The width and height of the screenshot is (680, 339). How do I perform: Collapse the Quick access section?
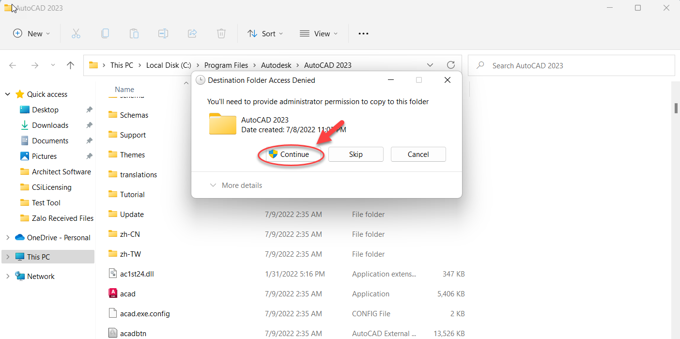click(x=8, y=94)
